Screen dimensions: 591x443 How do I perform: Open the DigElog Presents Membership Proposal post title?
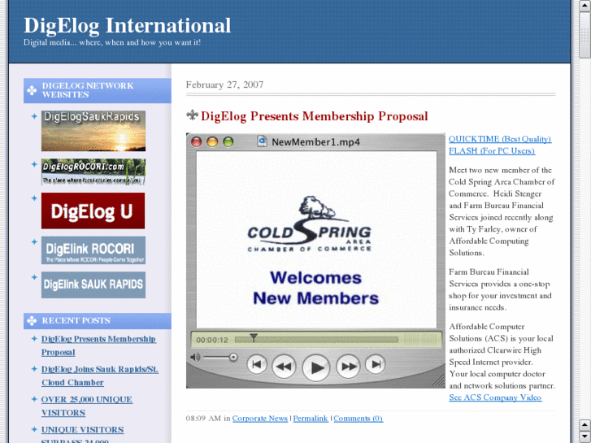click(x=315, y=116)
